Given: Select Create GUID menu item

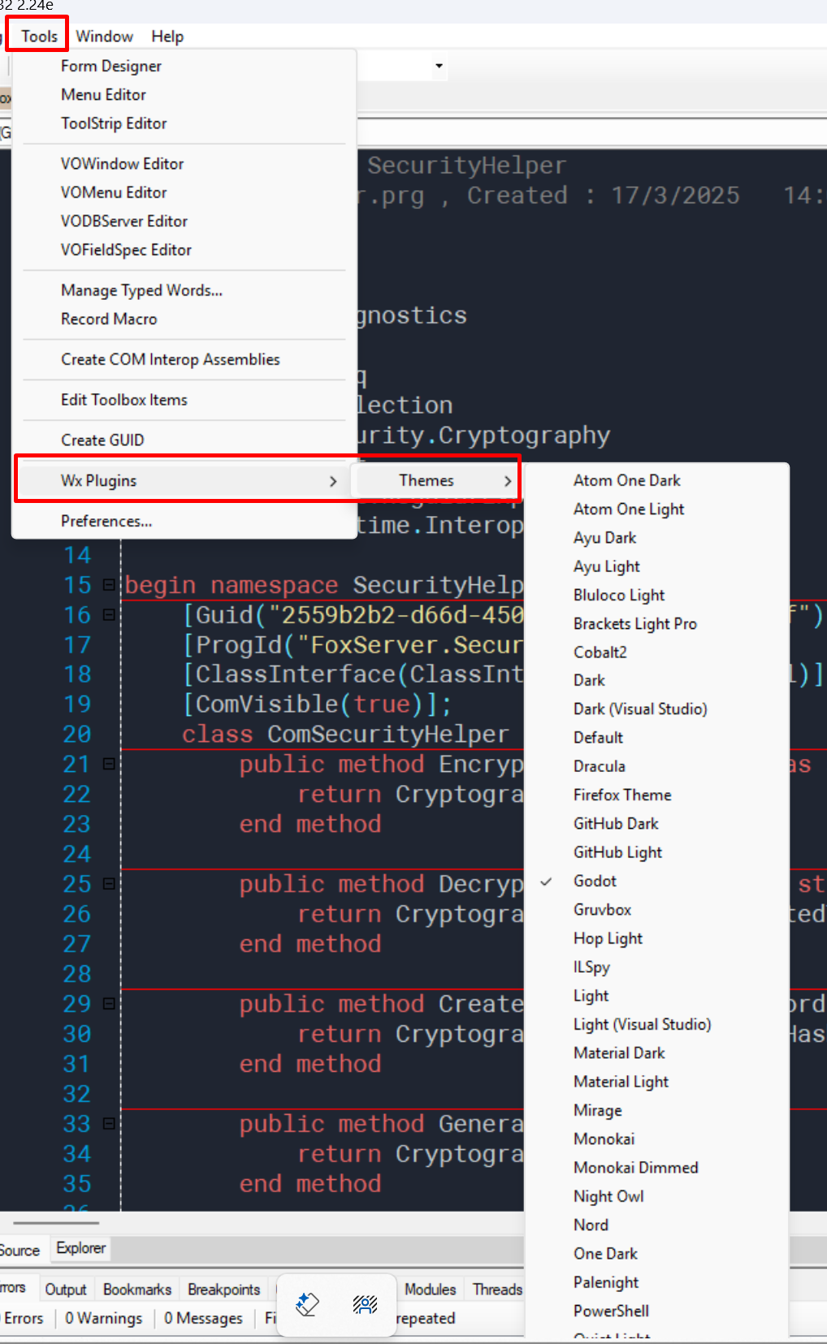Looking at the screenshot, I should pyautogui.click(x=102, y=440).
